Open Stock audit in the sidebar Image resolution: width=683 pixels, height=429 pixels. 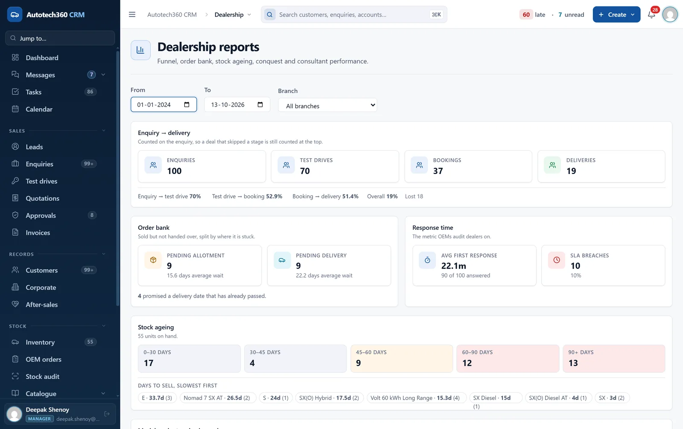[60, 377]
